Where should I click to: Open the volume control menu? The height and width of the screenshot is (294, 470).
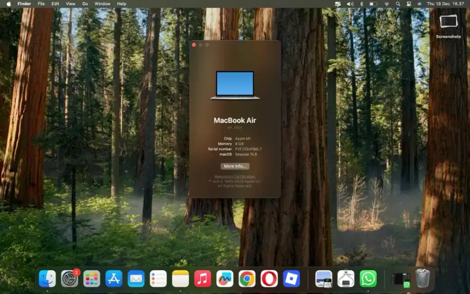(x=350, y=4)
